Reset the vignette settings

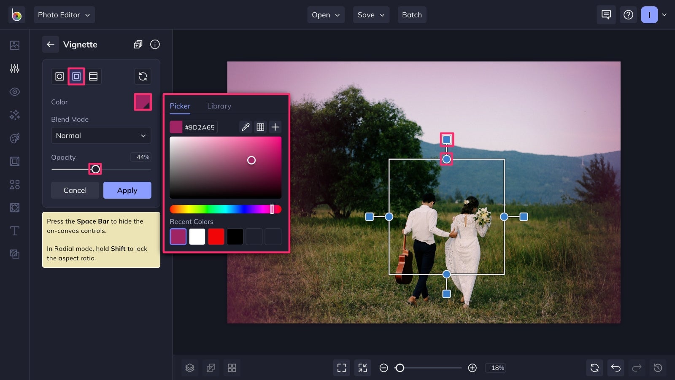tap(143, 76)
